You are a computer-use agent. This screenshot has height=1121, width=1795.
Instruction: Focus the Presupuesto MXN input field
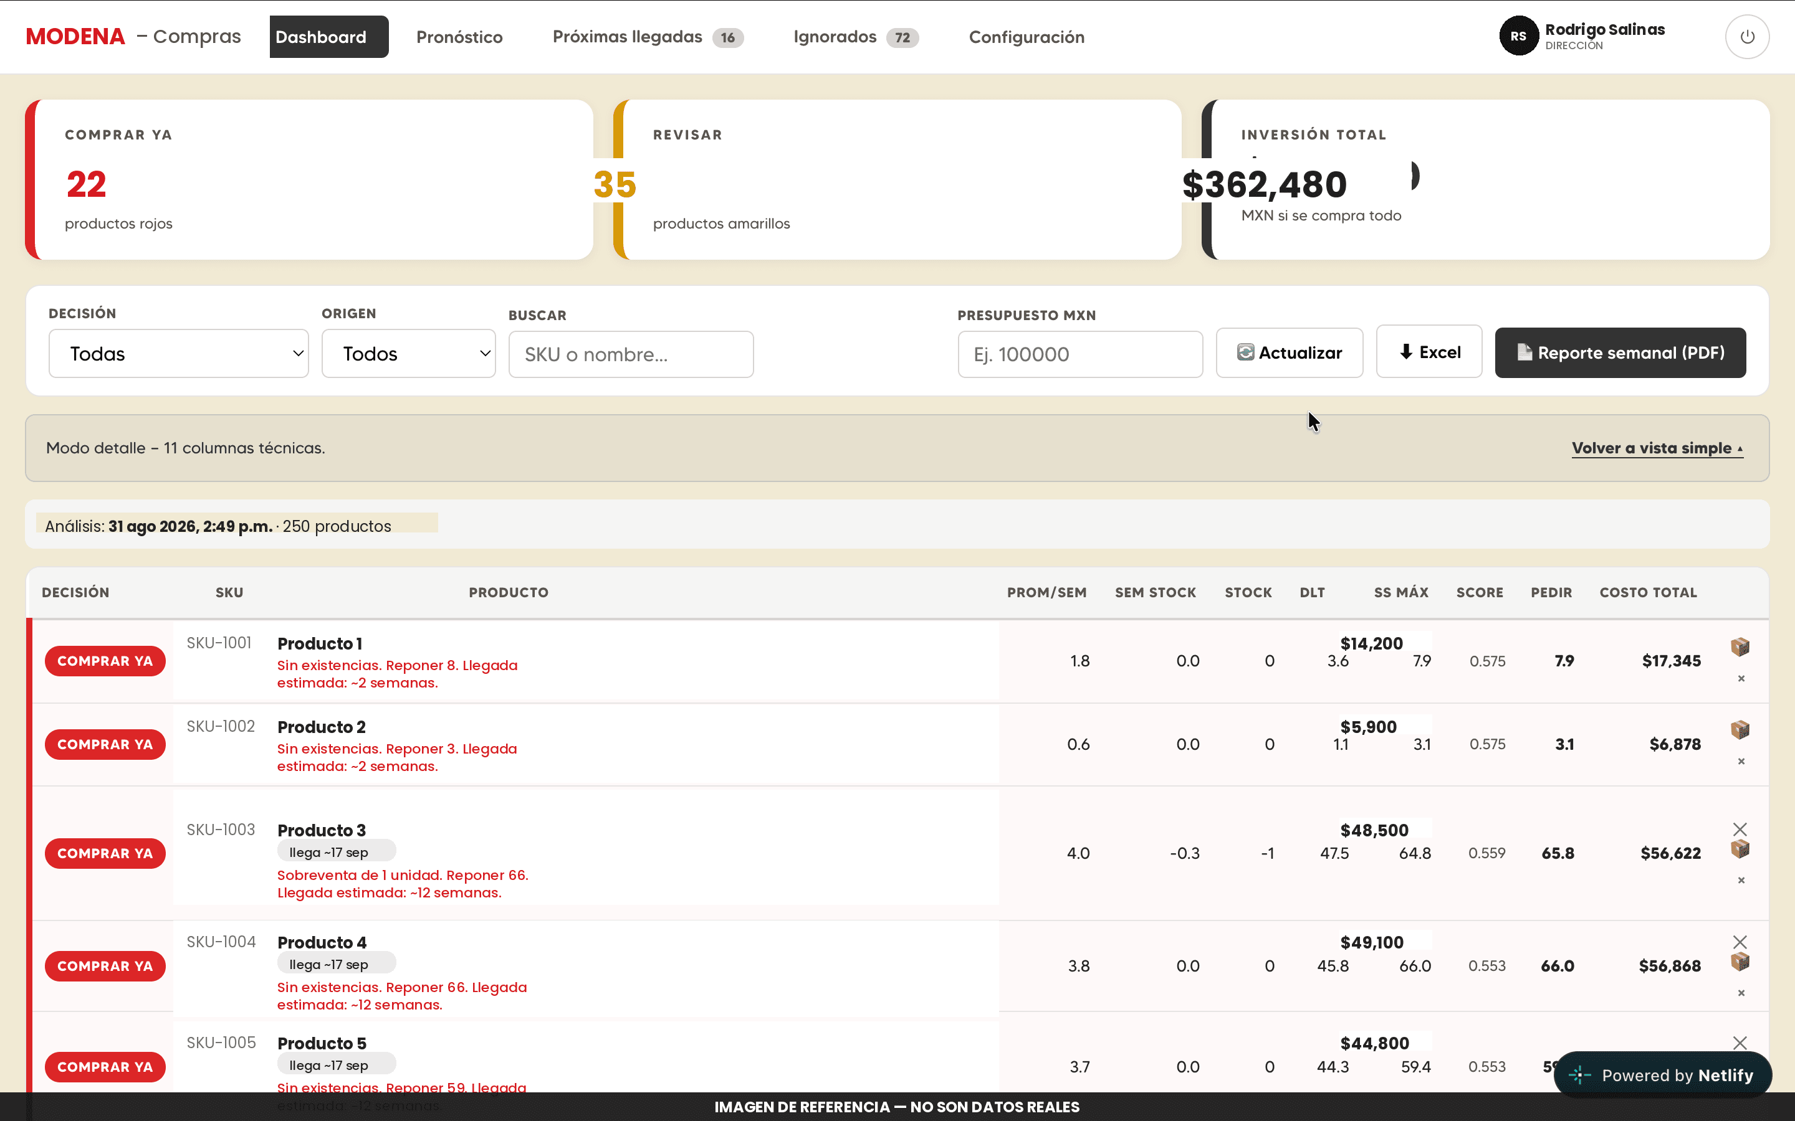[1080, 354]
